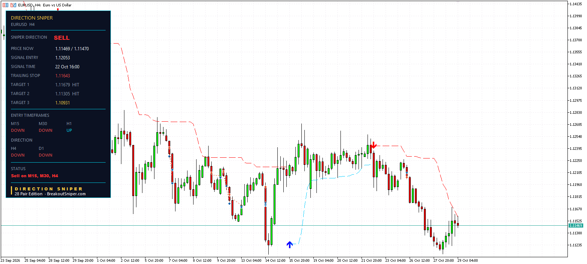Click time axis label '7 Oct 04:00'
The width and height of the screenshot is (587, 264).
[x=178, y=260]
